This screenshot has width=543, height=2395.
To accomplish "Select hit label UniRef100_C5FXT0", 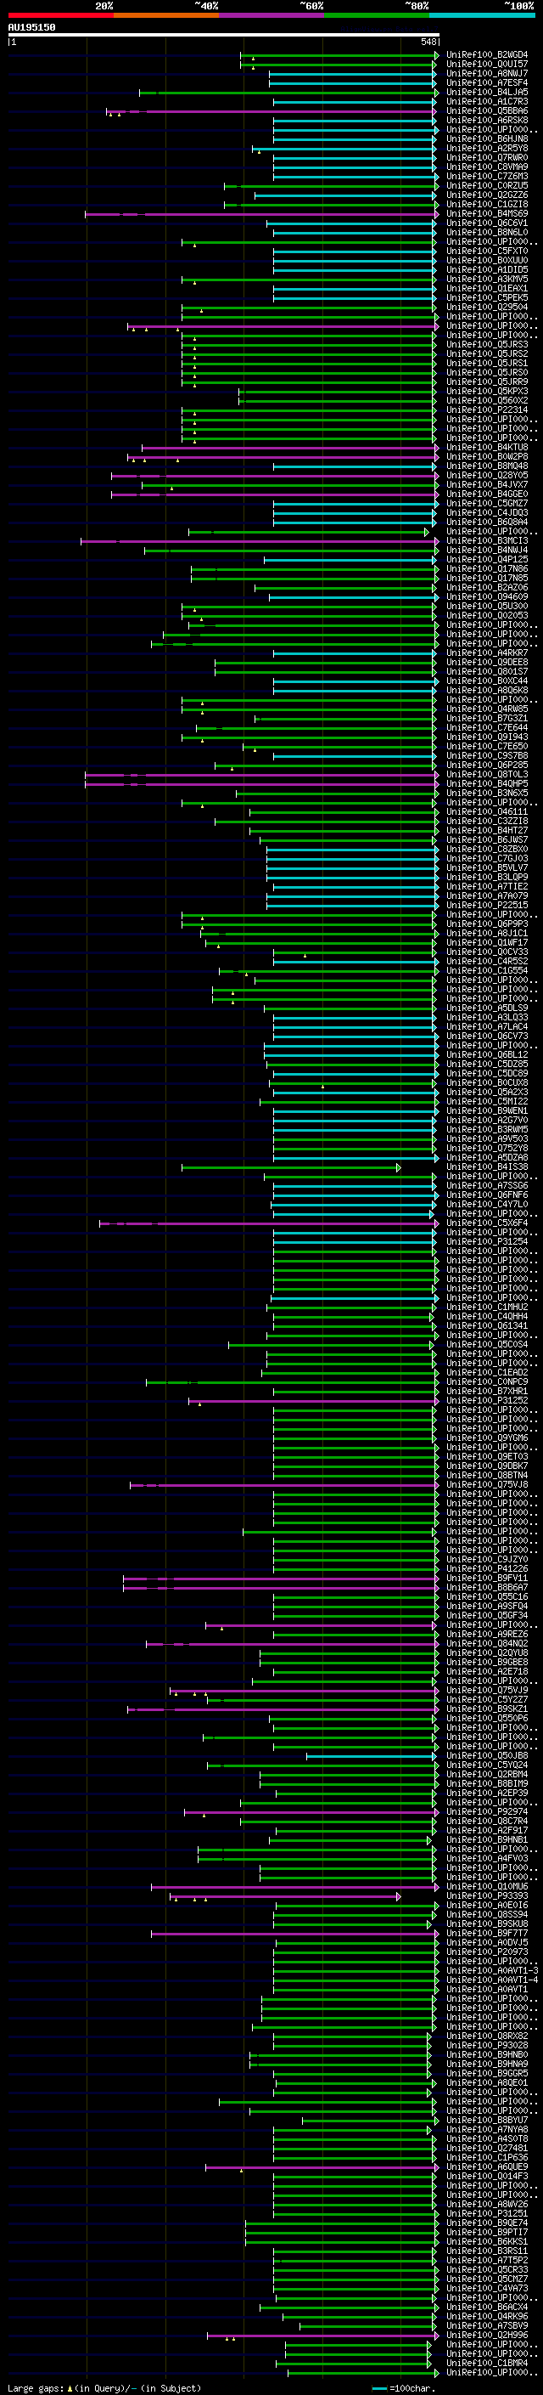I will point(487,251).
